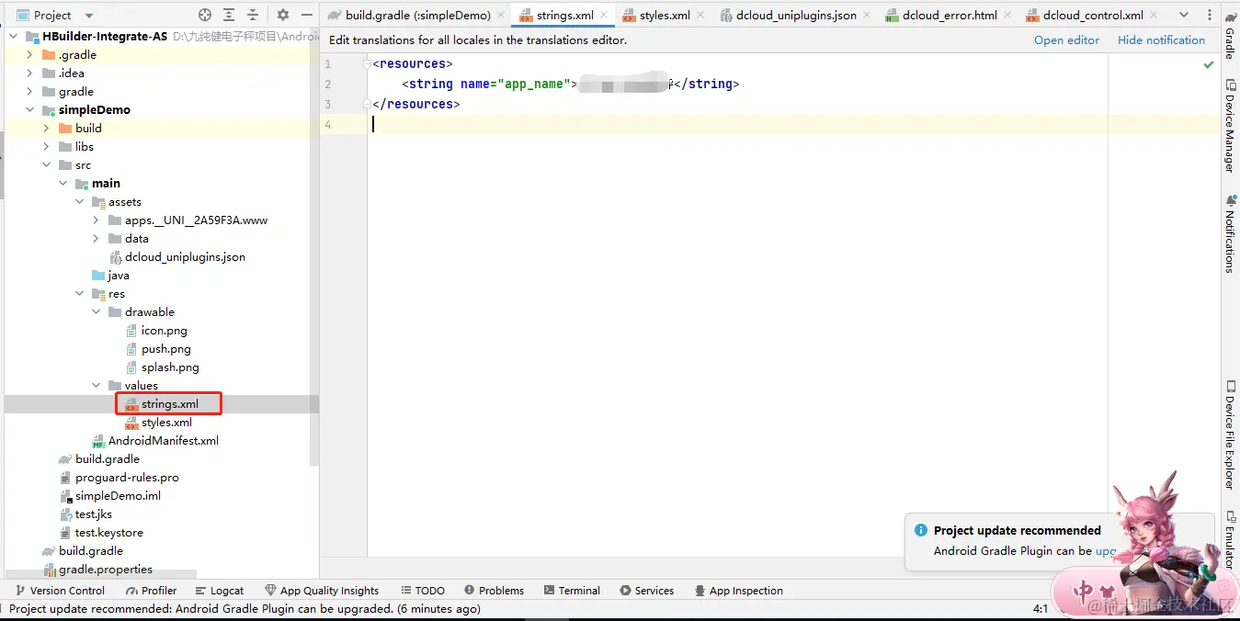Open Device File Explorer side panel
The image size is (1240, 621).
click(1230, 435)
